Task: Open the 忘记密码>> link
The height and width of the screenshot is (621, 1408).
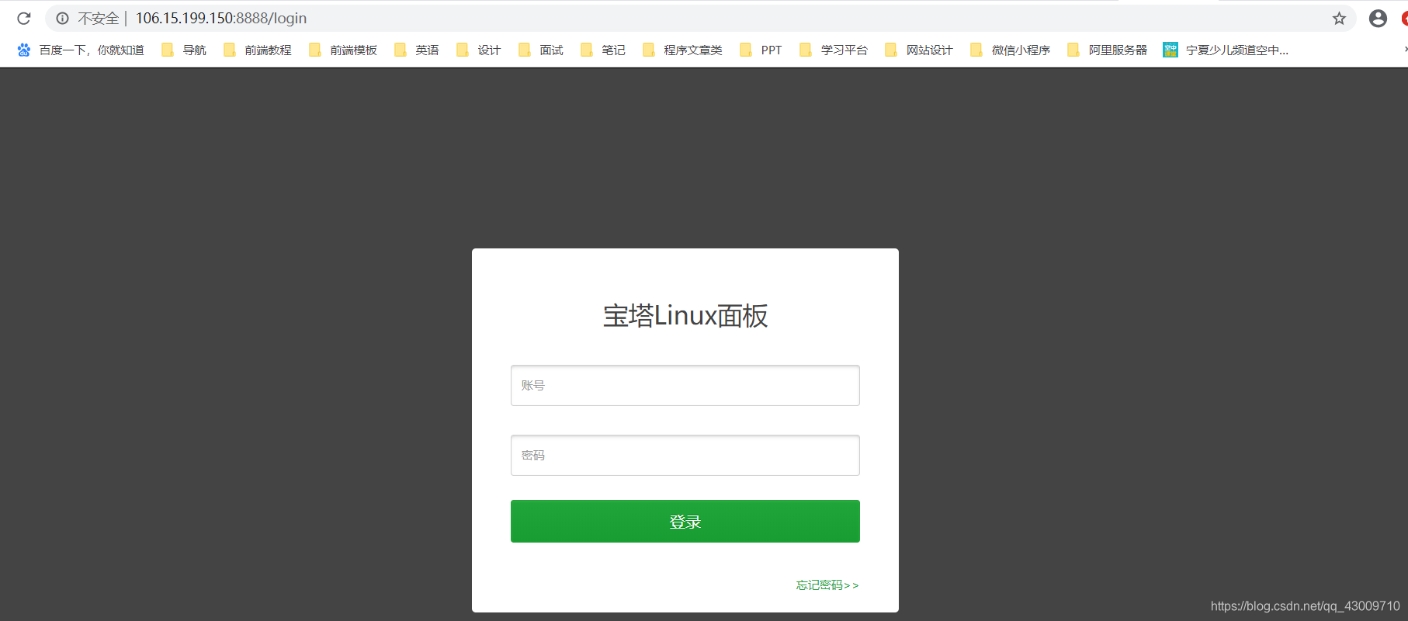Action: pos(827,585)
